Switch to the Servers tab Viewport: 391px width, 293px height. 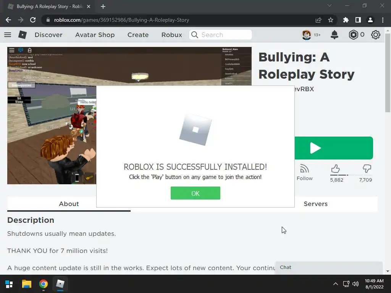click(315, 204)
